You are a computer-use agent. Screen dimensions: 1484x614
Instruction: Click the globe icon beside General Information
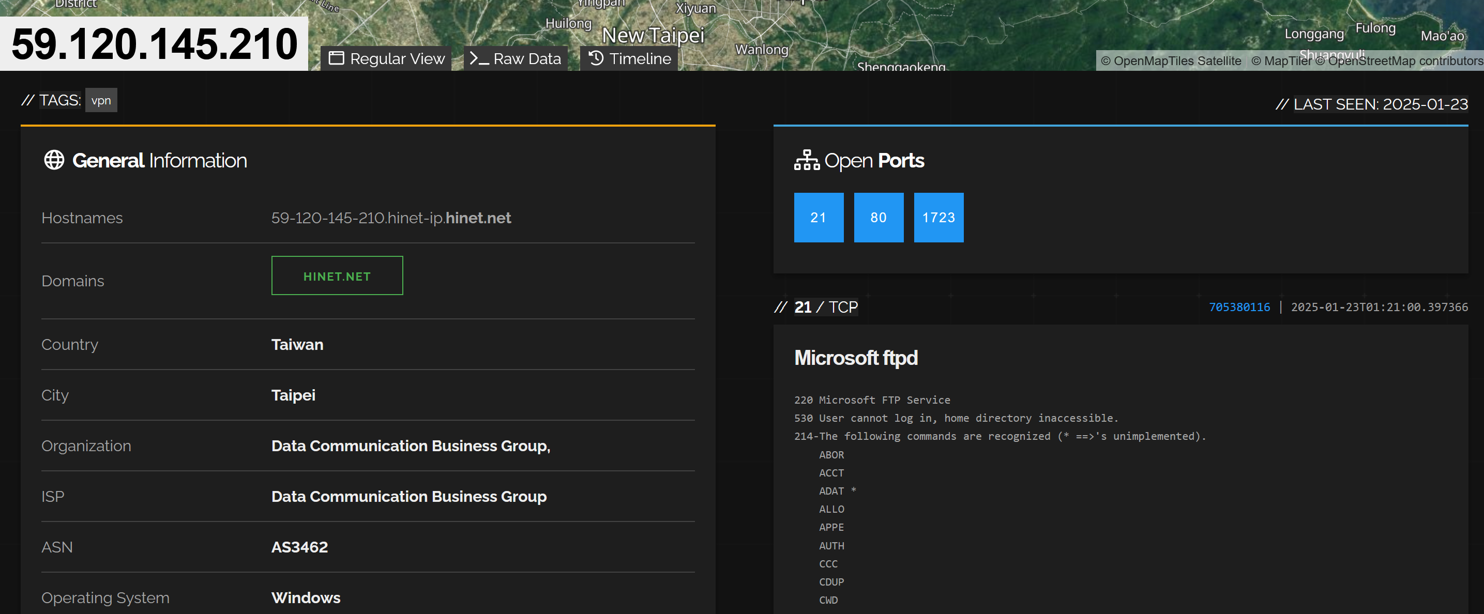pos(54,160)
